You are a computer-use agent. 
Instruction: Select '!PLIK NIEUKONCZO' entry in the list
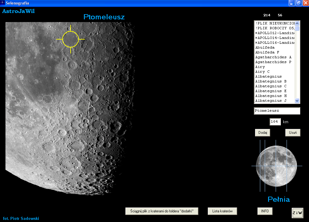pyautogui.click(x=275, y=23)
